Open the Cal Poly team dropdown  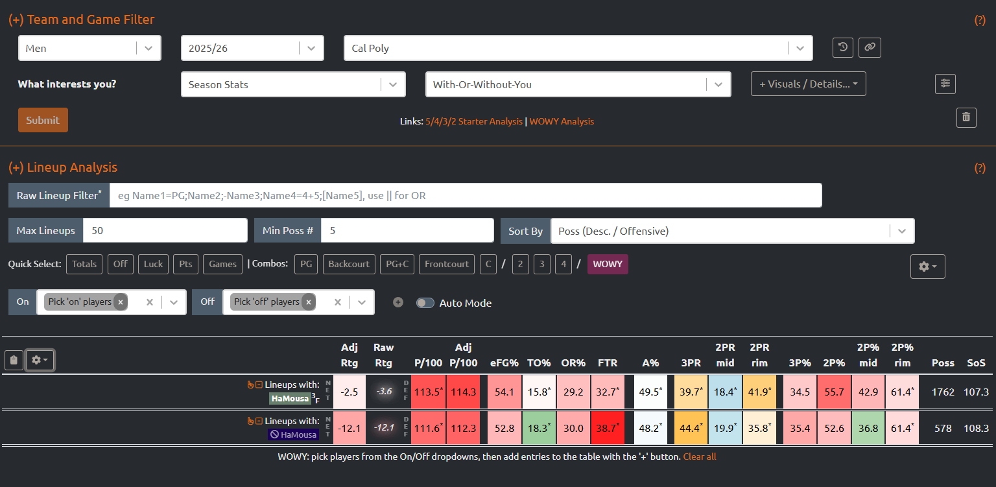point(578,48)
